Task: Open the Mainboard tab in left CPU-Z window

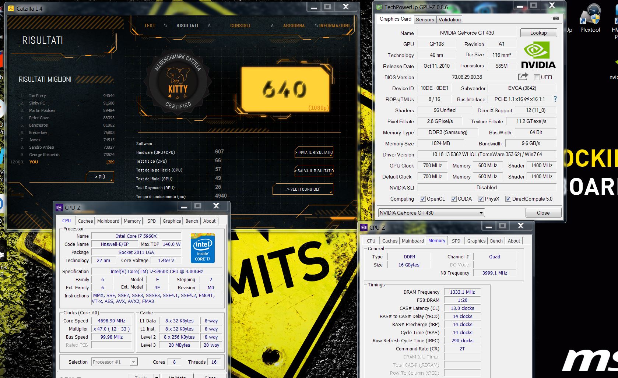Action: click(x=108, y=221)
